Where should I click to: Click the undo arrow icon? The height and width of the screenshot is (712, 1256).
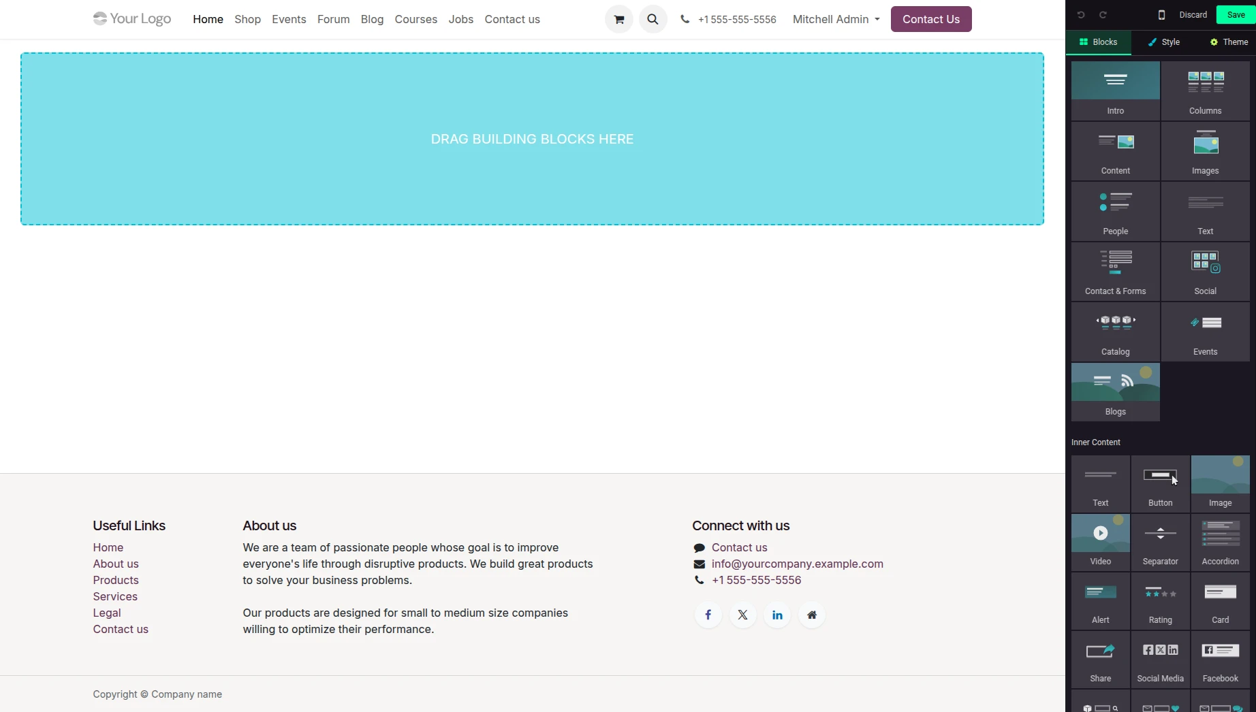click(1081, 15)
